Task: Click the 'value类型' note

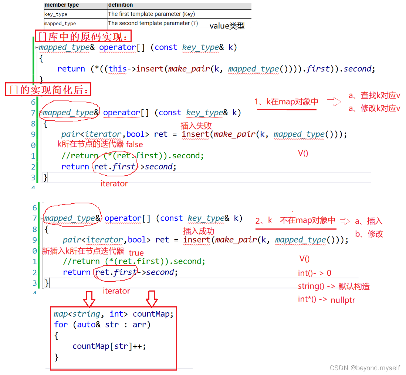Action: click(227, 26)
